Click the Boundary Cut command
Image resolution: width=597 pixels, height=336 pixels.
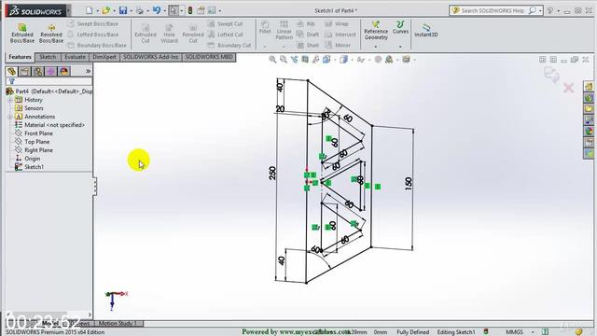click(229, 45)
